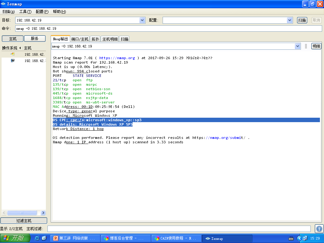Click the blue info icon button

coord(319,229)
